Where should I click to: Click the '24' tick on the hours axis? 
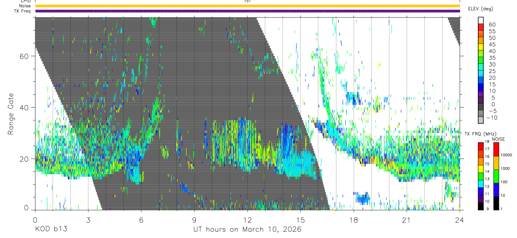(x=460, y=220)
